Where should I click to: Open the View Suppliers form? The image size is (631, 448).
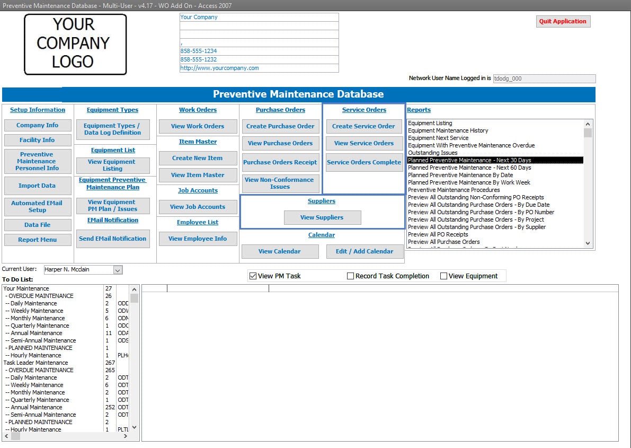coord(322,217)
